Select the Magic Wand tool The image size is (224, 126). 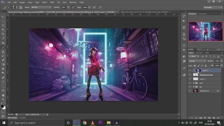coord(3,30)
